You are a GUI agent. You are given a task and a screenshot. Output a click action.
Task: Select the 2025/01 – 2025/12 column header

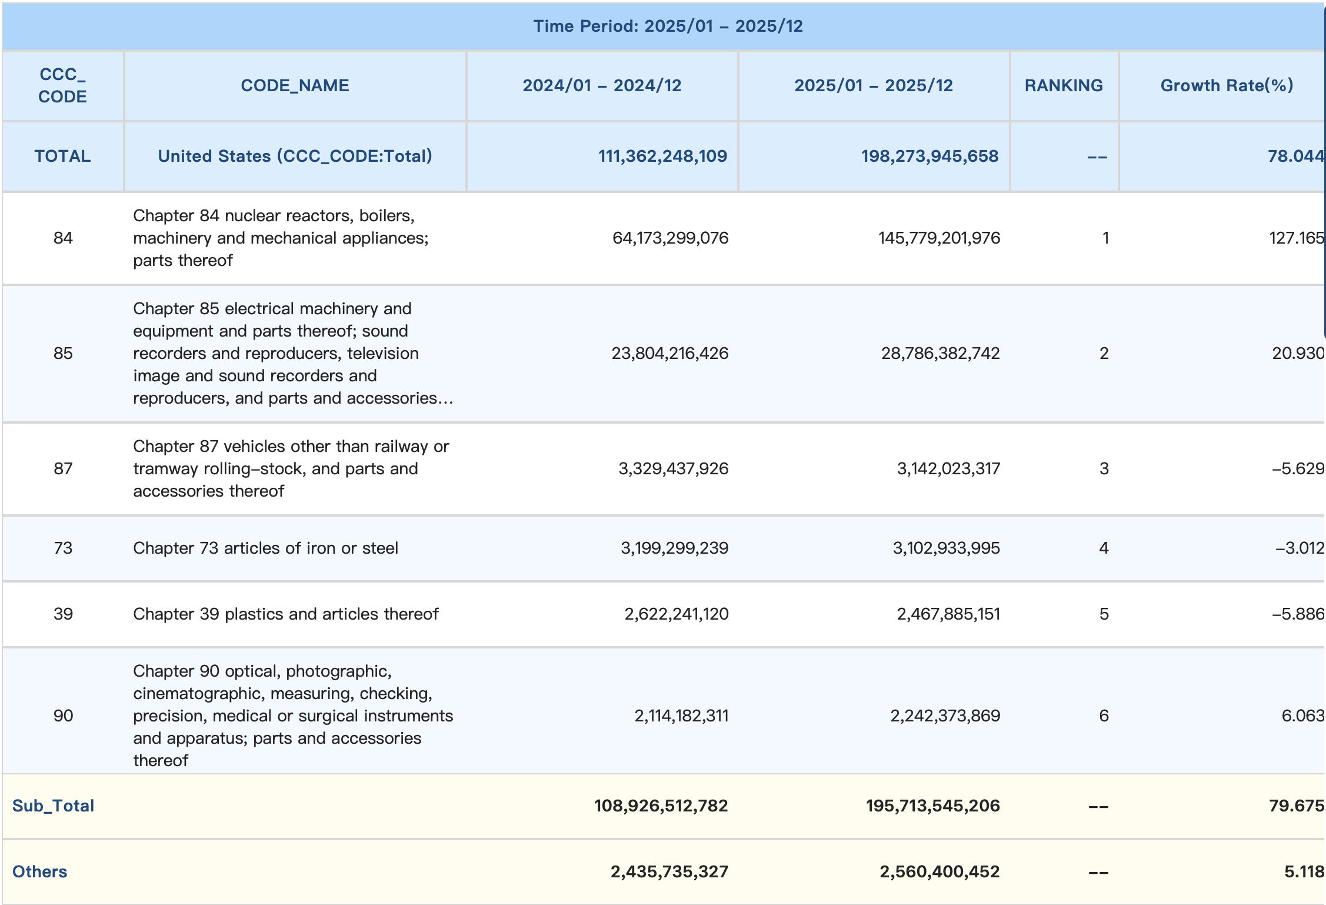[874, 85]
